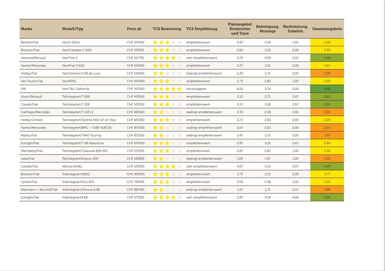Click the "TCS Empfehlung" header

202,29
